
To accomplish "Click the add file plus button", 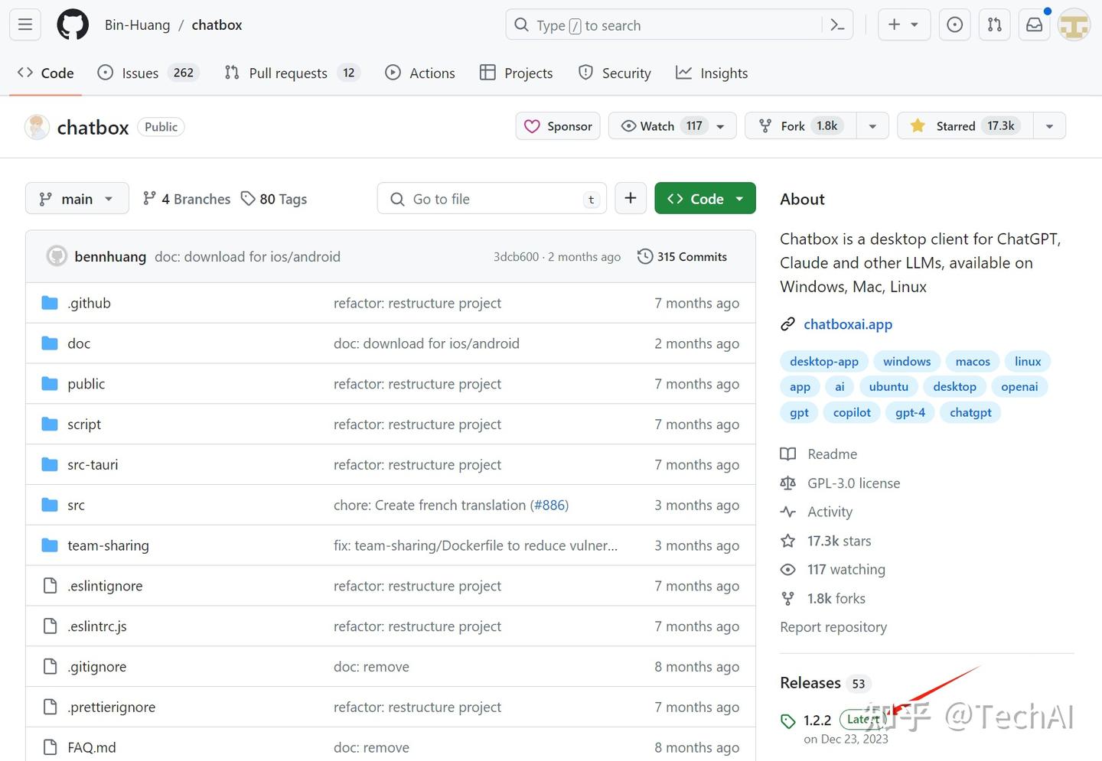I will coord(631,199).
